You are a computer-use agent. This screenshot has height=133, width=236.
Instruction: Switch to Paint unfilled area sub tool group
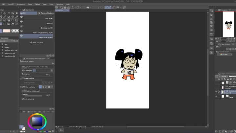46,13
